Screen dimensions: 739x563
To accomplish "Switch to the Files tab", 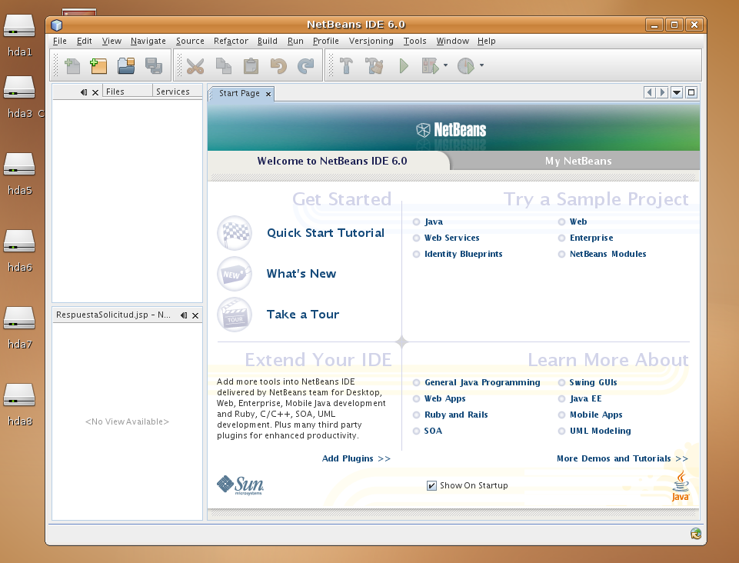I will pyautogui.click(x=128, y=92).
